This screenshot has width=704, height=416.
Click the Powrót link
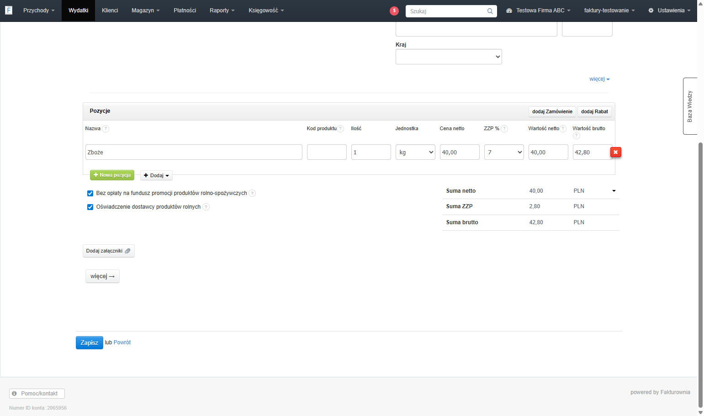(x=122, y=342)
